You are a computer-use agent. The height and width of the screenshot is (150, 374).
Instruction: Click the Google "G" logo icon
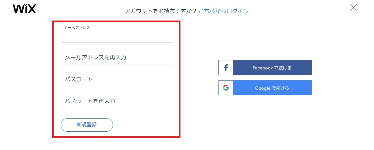tap(226, 88)
